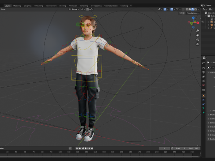The height and width of the screenshot is (161, 215).
Task: Open the Compositing workspace tab
Action: click(96, 6)
